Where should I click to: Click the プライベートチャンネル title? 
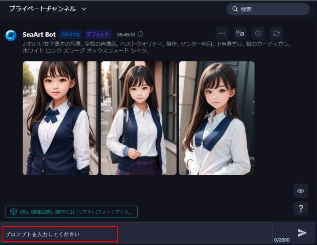point(42,9)
